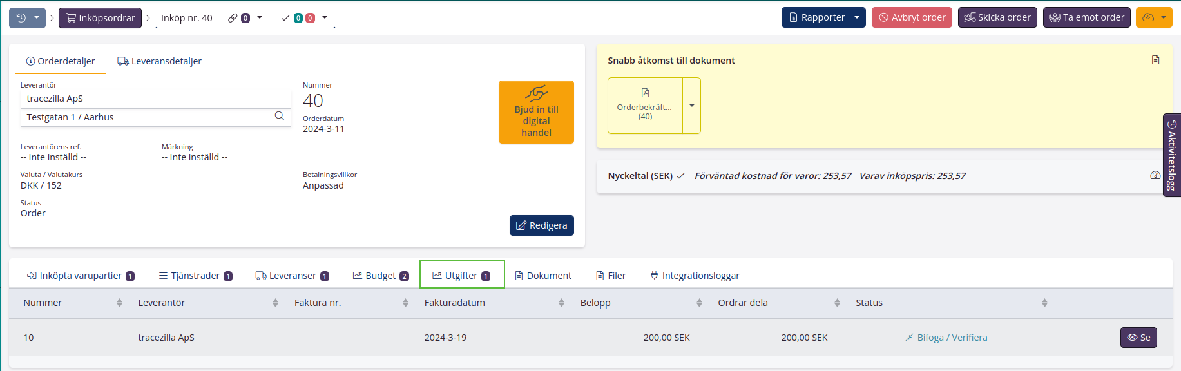1181x371 pixels.
Task: Expand the history dropdown arrow
Action: (x=37, y=18)
